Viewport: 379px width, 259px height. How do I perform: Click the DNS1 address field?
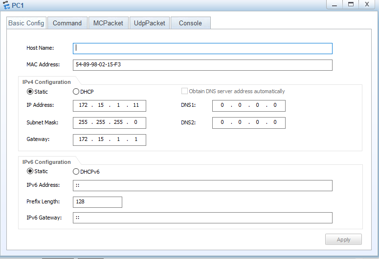pos(248,105)
